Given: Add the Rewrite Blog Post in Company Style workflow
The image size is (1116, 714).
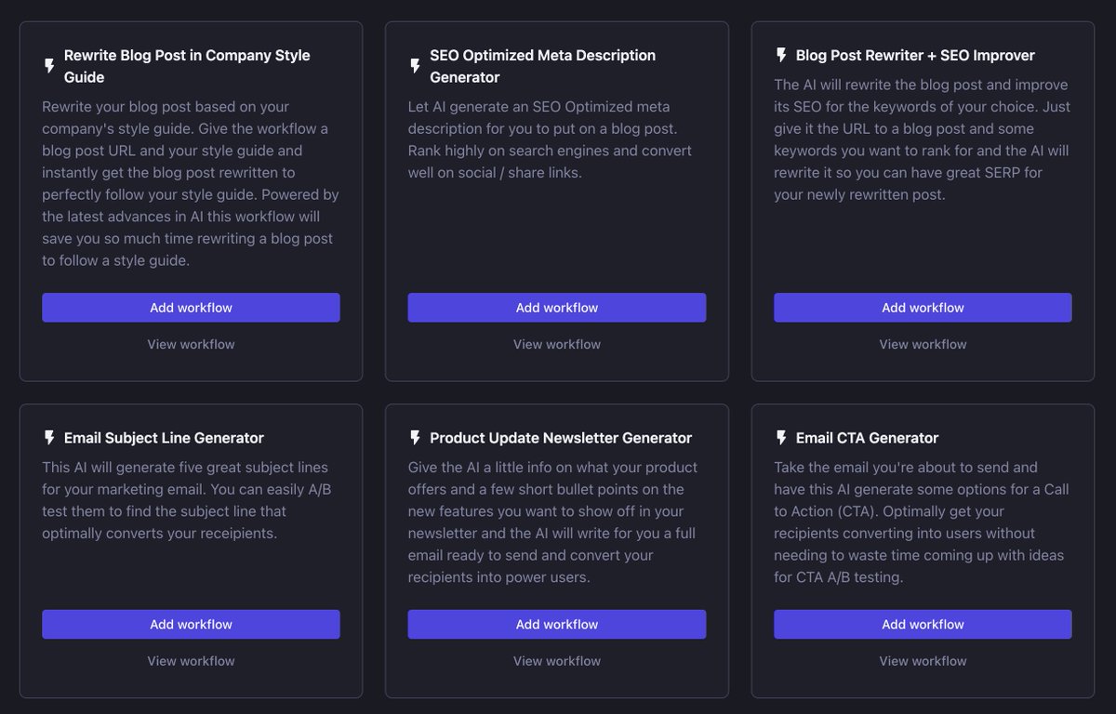Looking at the screenshot, I should click(191, 308).
